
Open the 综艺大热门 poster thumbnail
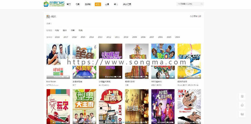click(x=163, y=106)
